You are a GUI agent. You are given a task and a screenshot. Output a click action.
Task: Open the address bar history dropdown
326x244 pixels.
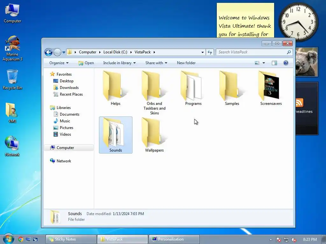pyautogui.click(x=202, y=52)
